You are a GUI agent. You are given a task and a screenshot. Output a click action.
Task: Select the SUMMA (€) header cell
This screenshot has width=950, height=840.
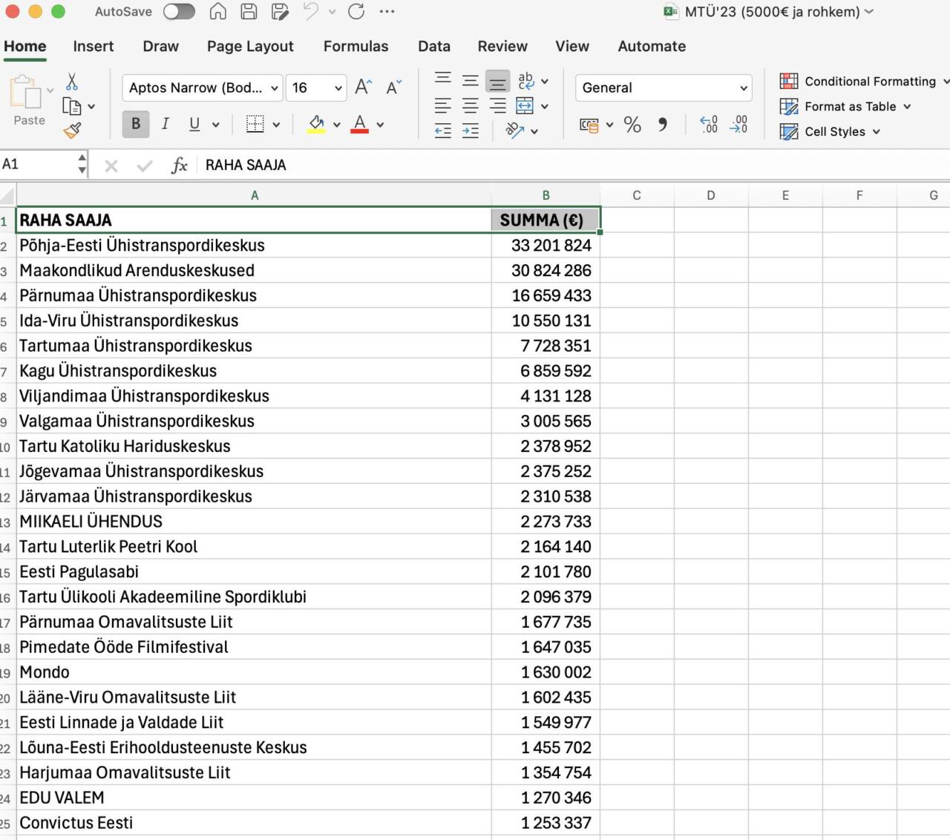(546, 220)
